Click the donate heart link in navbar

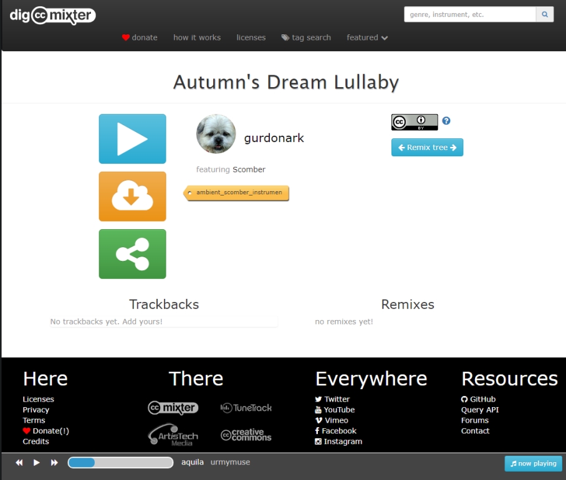(140, 37)
